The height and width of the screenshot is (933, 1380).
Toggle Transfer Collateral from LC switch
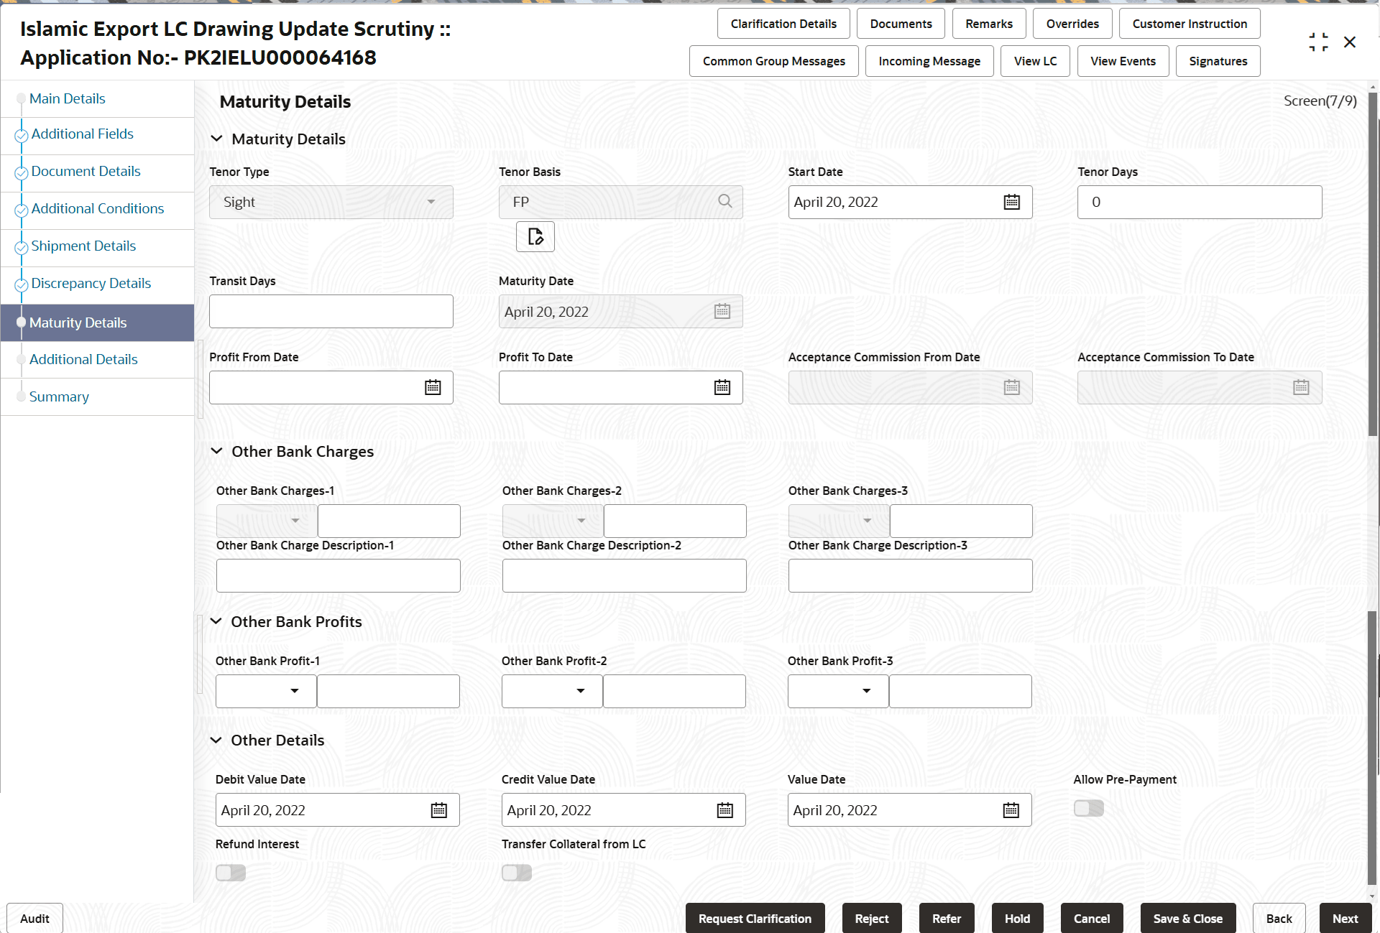[517, 873]
